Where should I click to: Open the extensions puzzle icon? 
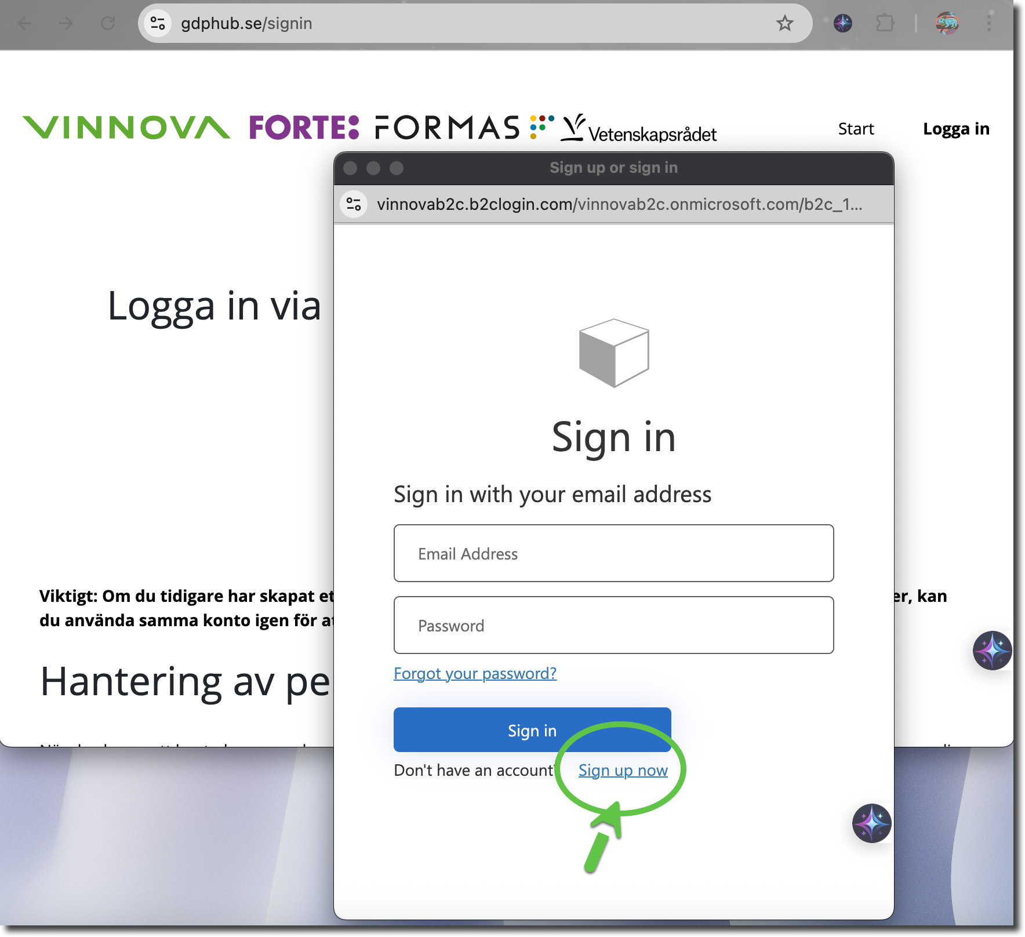click(x=885, y=23)
